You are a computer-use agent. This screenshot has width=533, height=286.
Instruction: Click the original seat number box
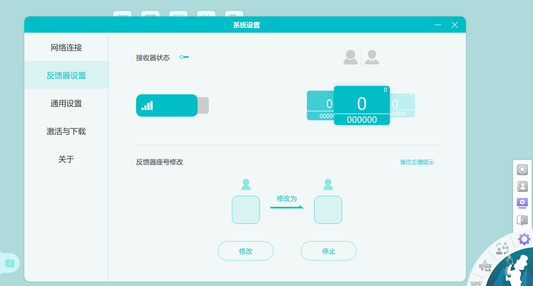pyautogui.click(x=246, y=210)
